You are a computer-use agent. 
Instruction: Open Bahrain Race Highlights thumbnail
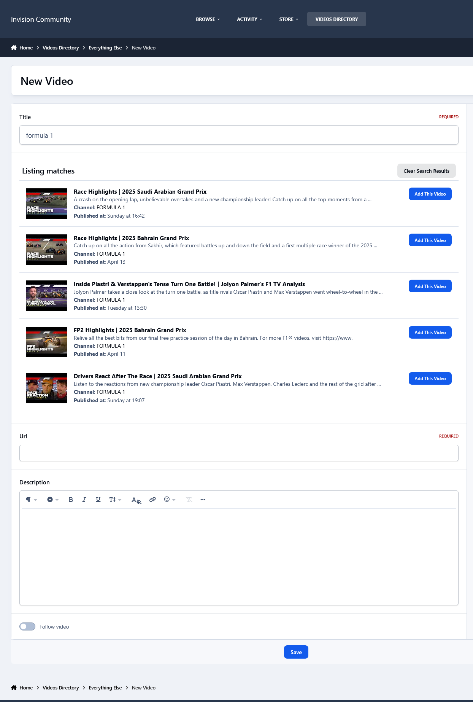(x=46, y=250)
